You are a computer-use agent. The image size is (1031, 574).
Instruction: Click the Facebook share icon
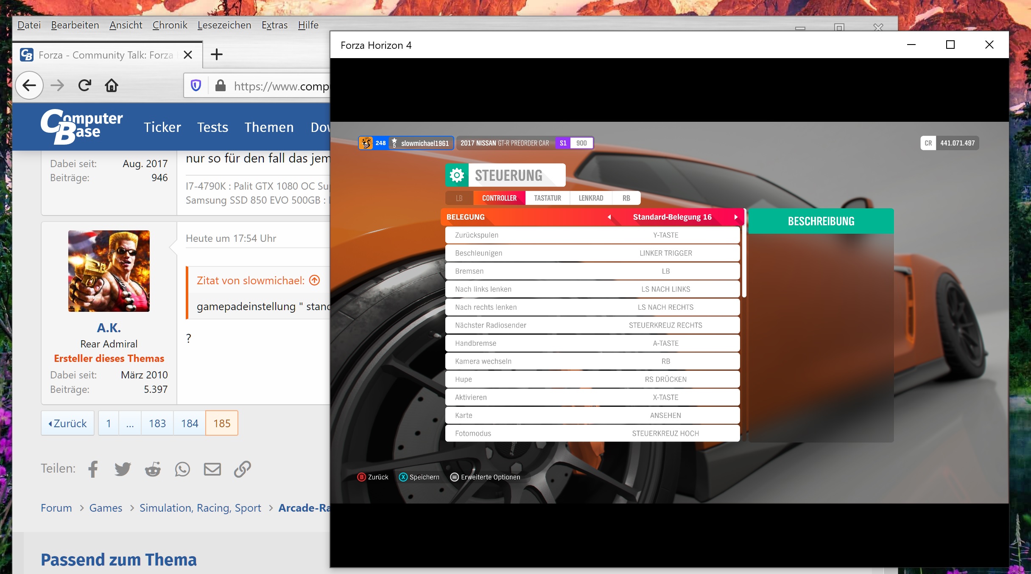(93, 469)
